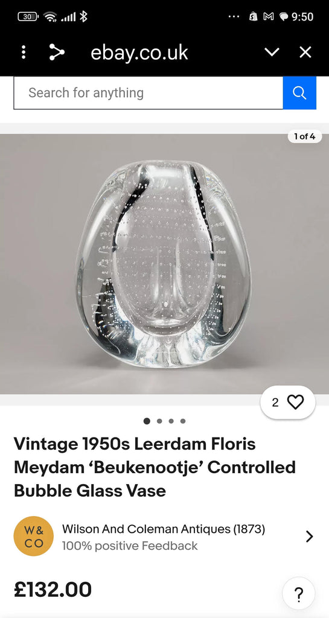This screenshot has height=618, width=329.
Task: Expand seller details with right chevron
Action: coord(309,537)
